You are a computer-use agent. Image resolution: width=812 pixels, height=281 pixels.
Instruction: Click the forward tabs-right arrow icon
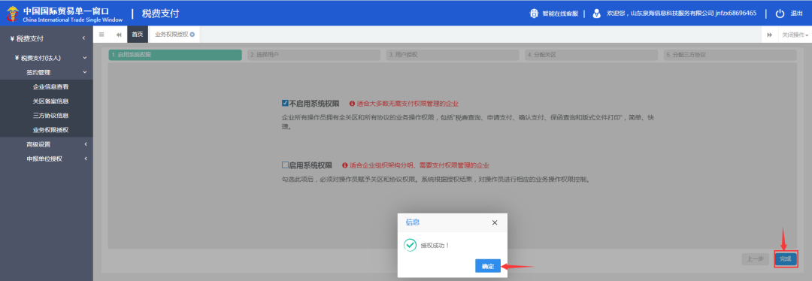[x=770, y=35]
